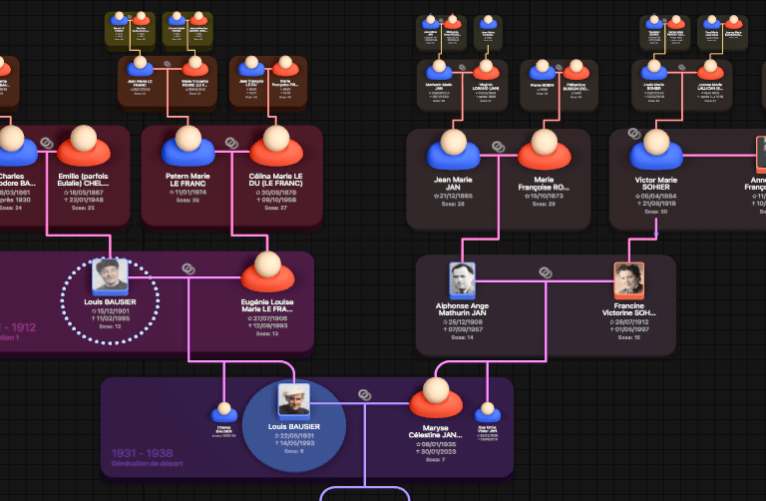
Task: Select lone male ancestor avatar above Virginie LORAND
Action: (x=488, y=22)
